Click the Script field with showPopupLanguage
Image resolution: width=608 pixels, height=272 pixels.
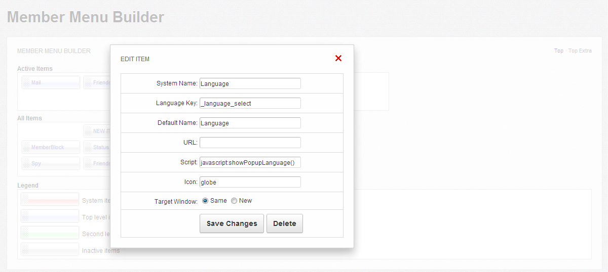250,162
